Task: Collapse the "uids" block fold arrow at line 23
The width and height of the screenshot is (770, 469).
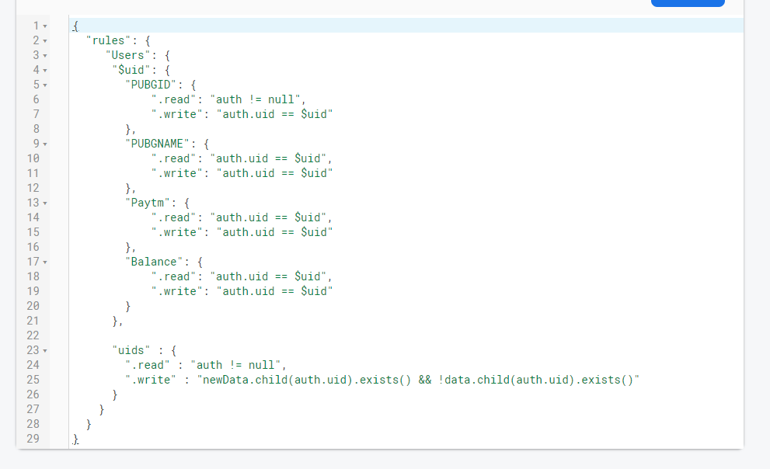Action: click(45, 351)
